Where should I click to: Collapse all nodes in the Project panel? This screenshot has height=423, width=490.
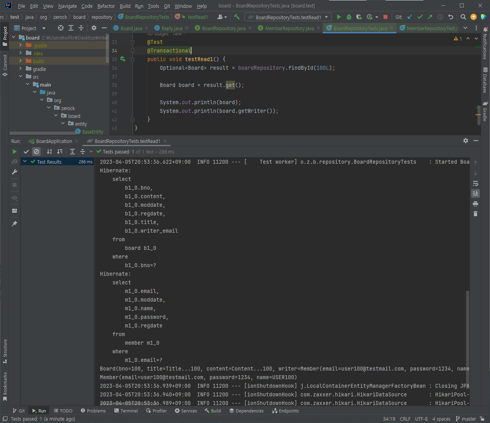tap(81, 28)
